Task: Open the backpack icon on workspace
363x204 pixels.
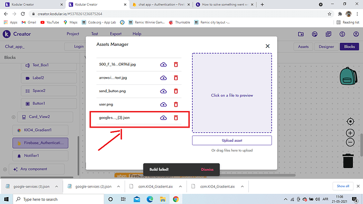Action: coord(348,76)
